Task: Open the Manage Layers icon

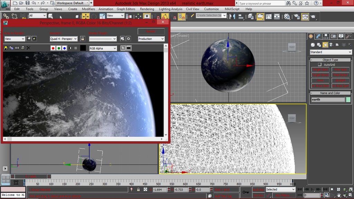Action: [x=250, y=16]
